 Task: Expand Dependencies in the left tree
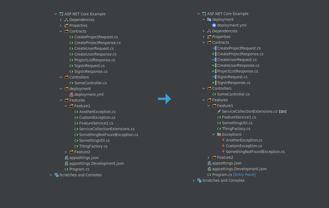pyautogui.click(x=61, y=20)
